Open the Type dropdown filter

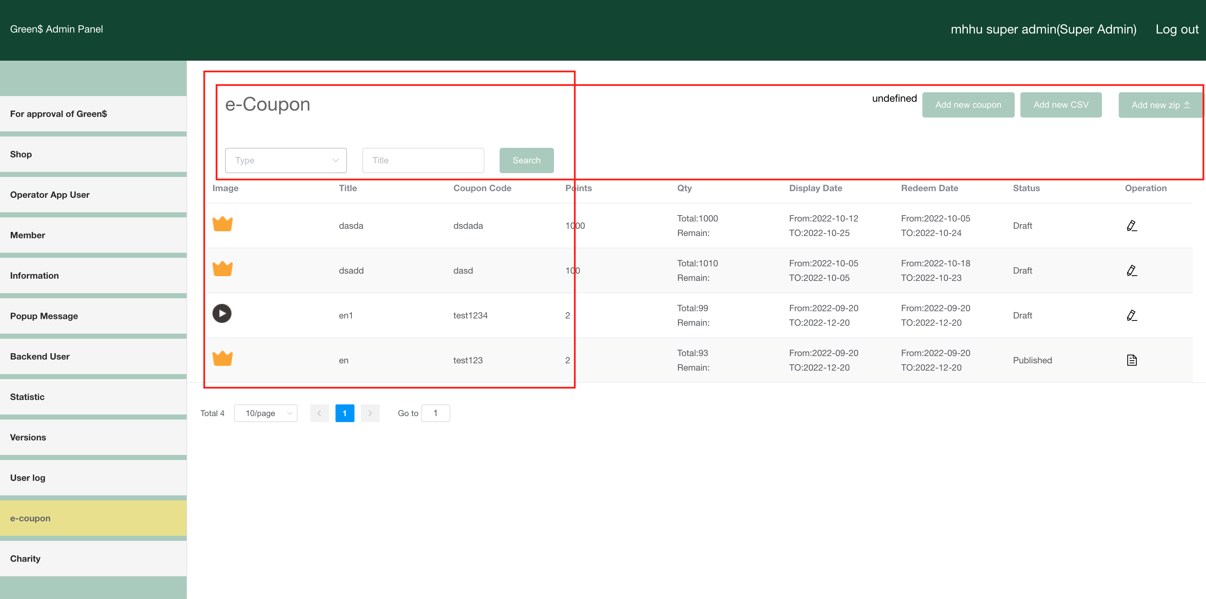[286, 160]
